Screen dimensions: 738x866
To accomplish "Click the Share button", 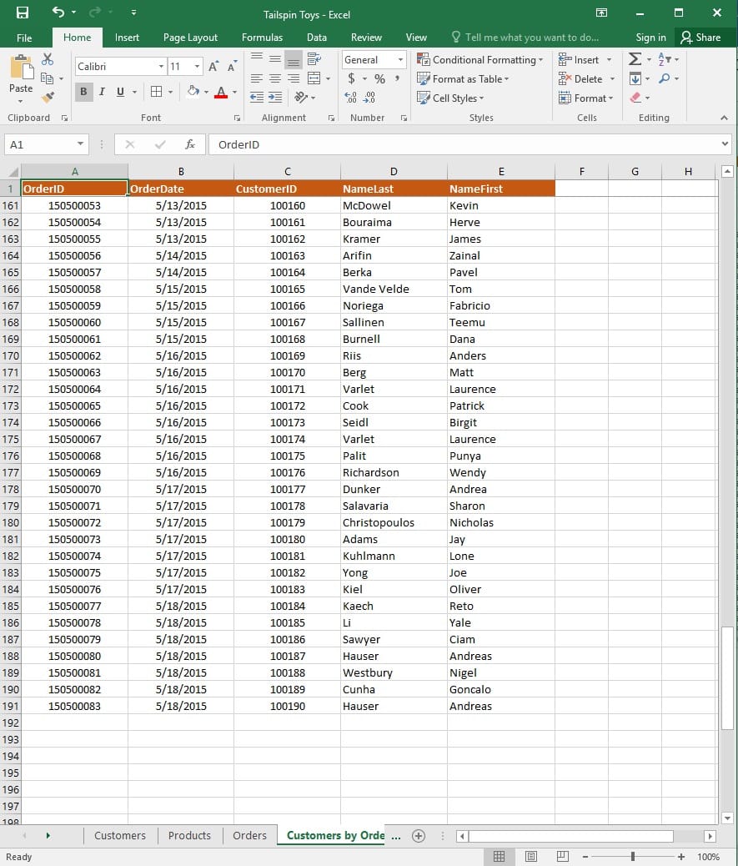I will (x=700, y=38).
